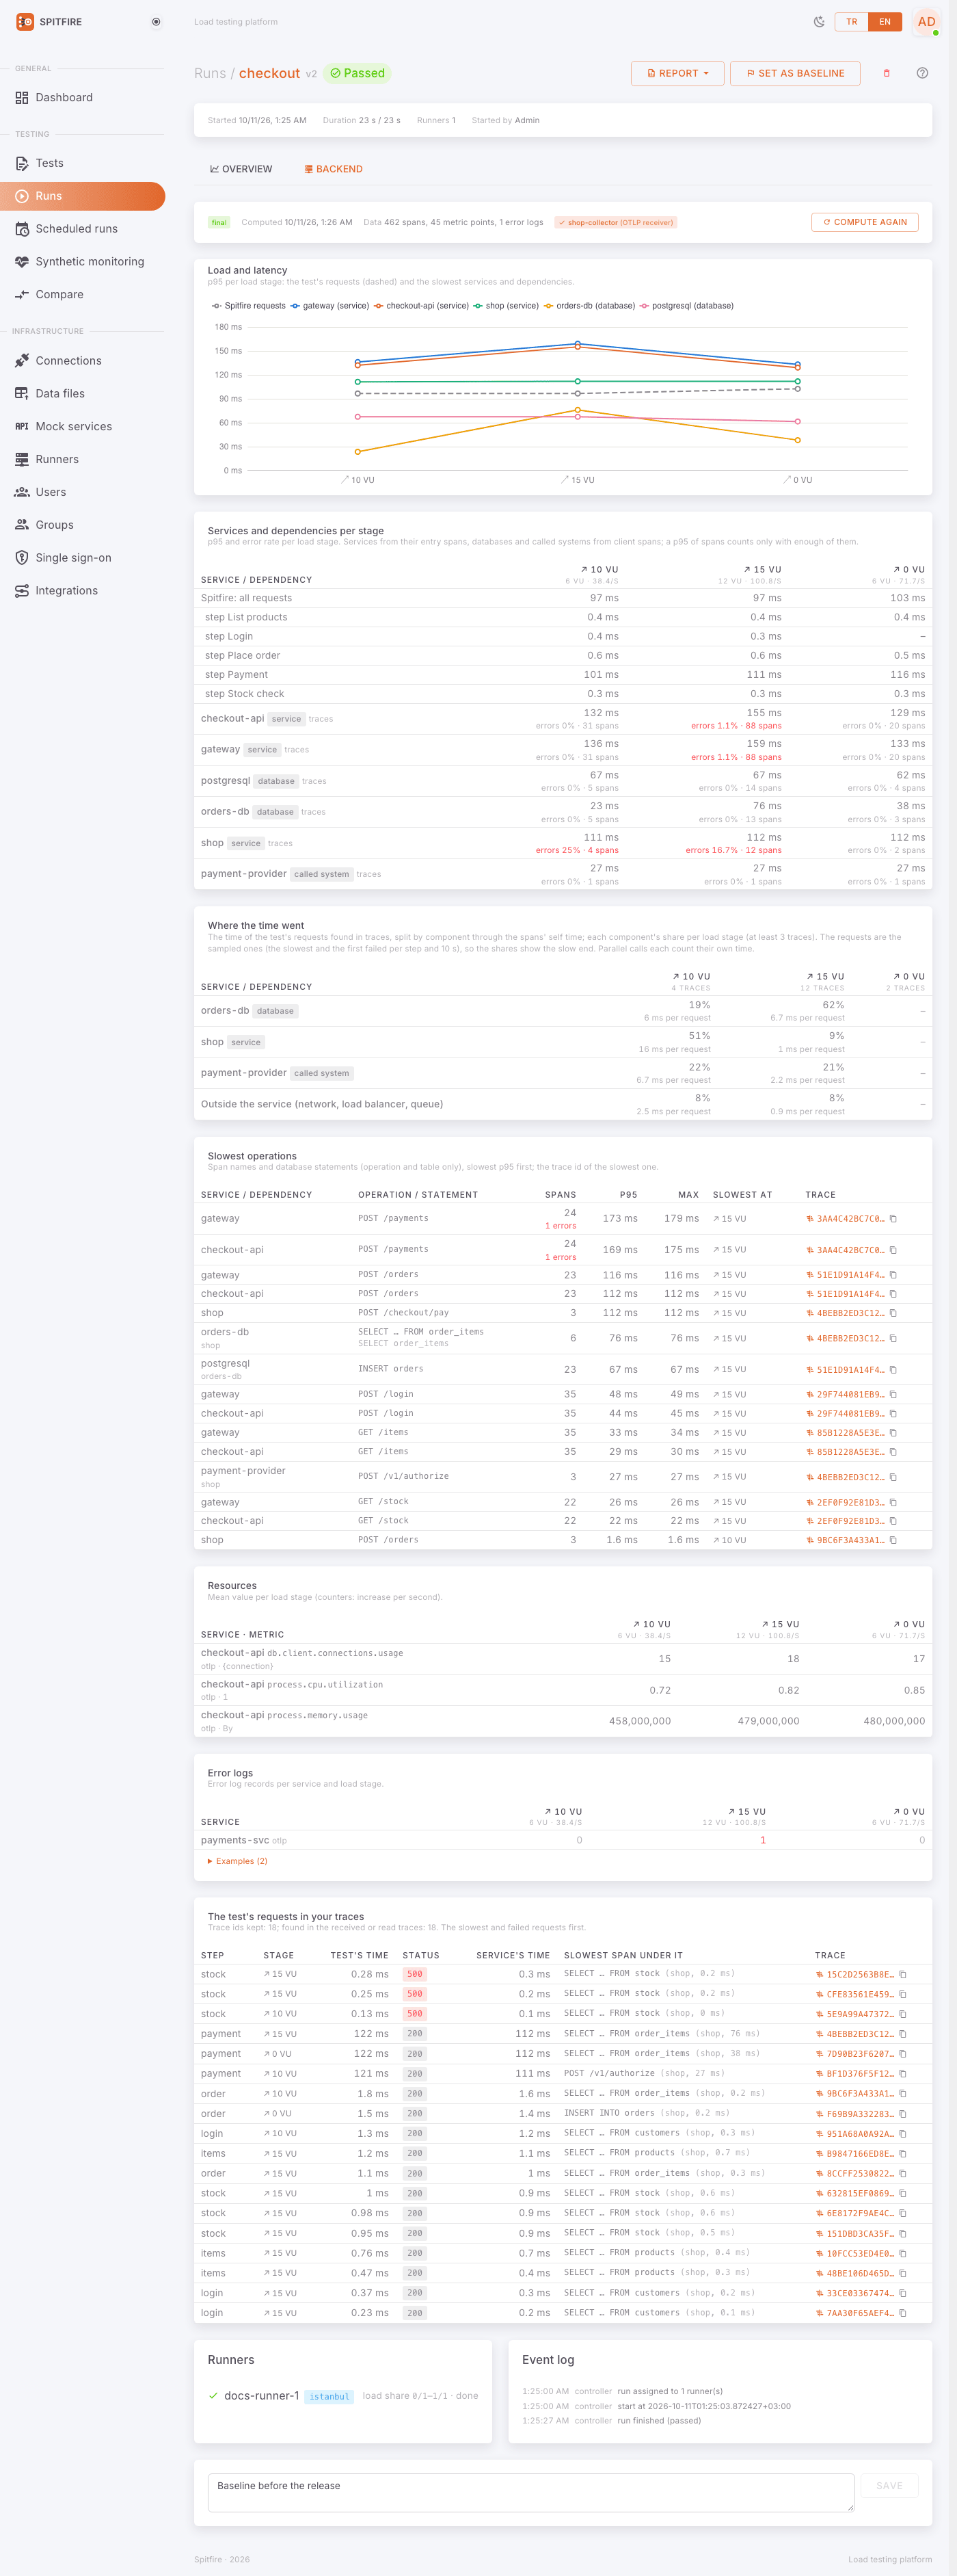Open Runs in the sidebar menu
This screenshot has height=2576, width=957.
83,196
